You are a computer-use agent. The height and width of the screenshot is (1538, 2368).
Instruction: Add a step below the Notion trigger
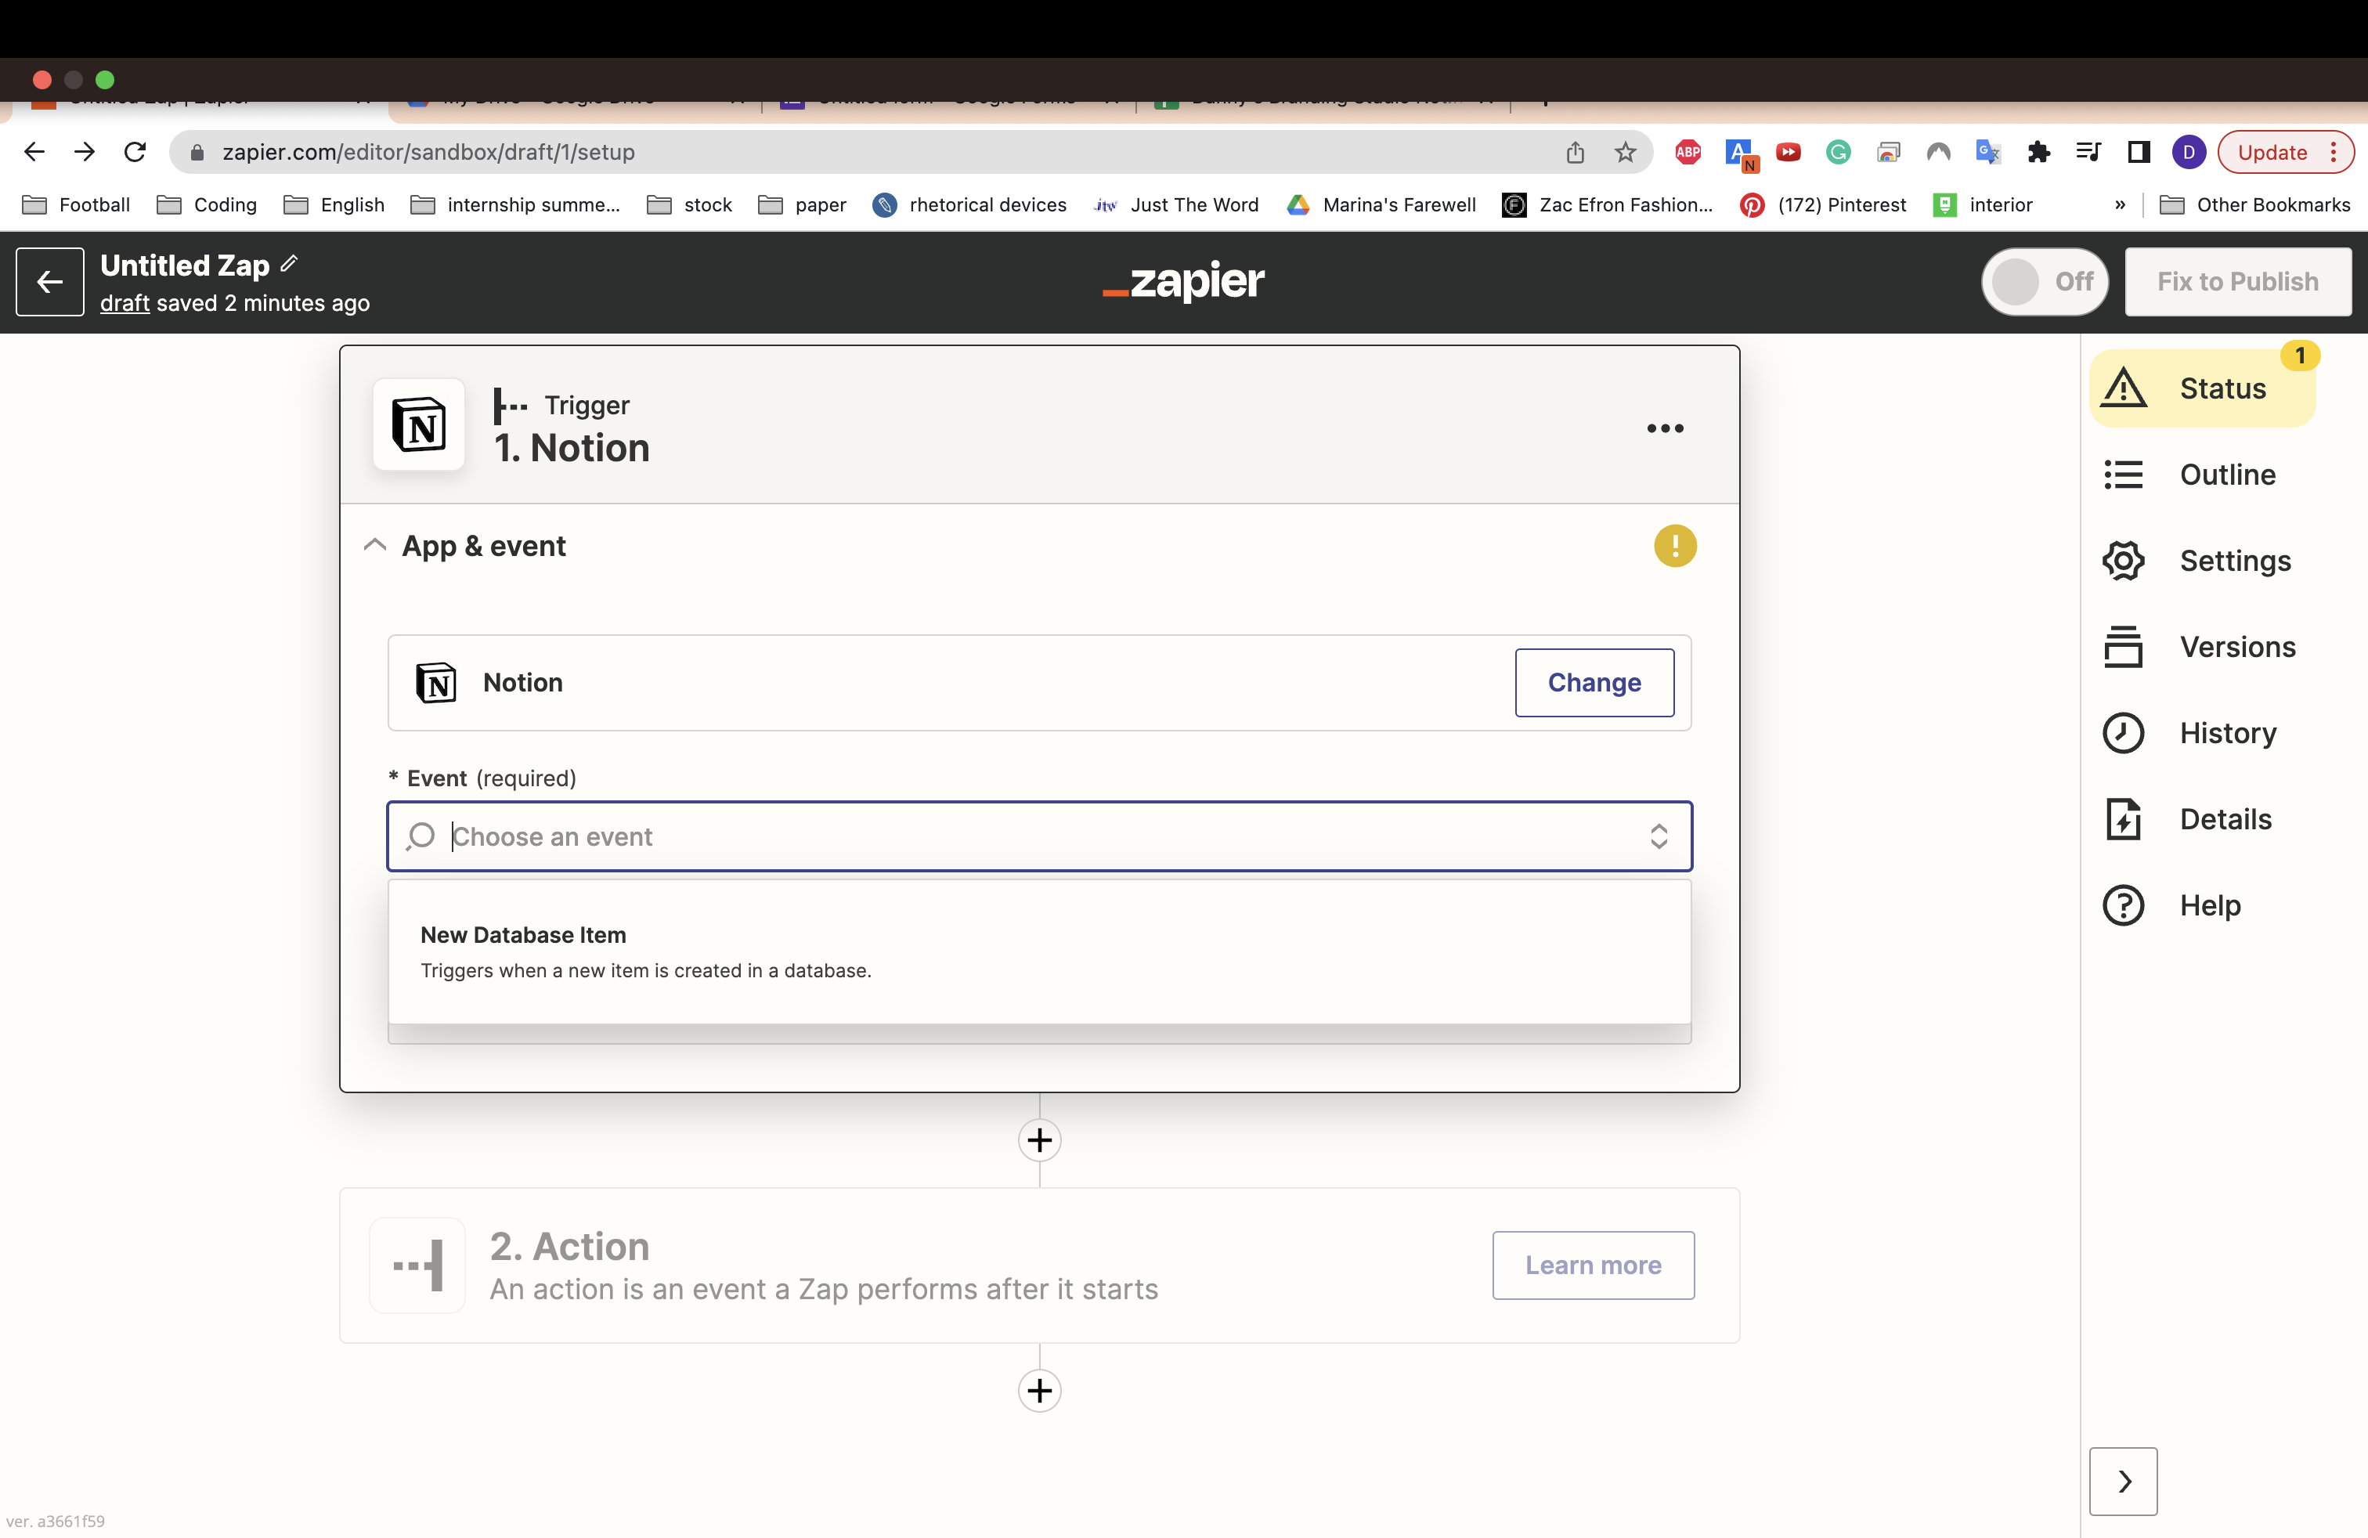click(1040, 1140)
